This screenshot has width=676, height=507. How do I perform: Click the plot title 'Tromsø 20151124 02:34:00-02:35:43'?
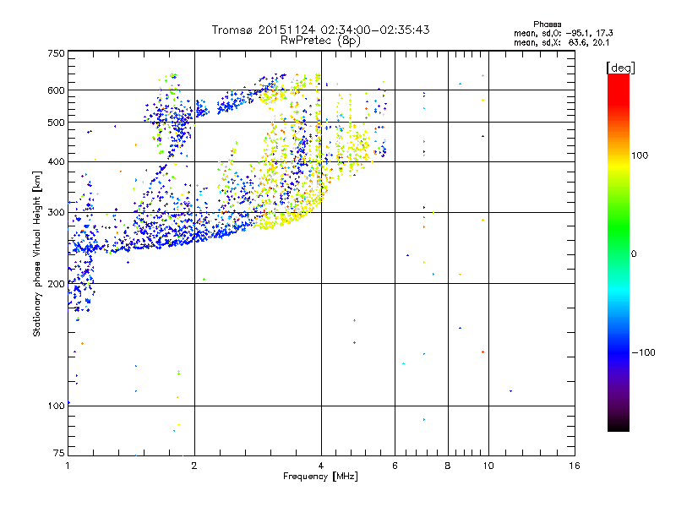click(x=321, y=30)
